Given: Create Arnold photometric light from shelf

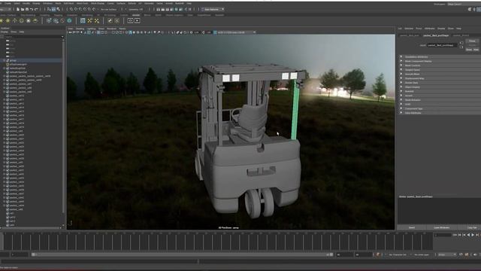Looking at the screenshot, I should tap(15, 21).
